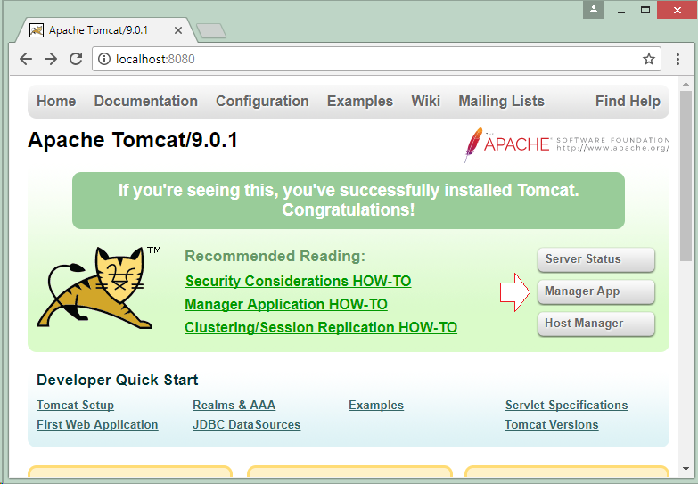The height and width of the screenshot is (484, 698).
Task: Click the Manager App button
Action: tap(596, 291)
